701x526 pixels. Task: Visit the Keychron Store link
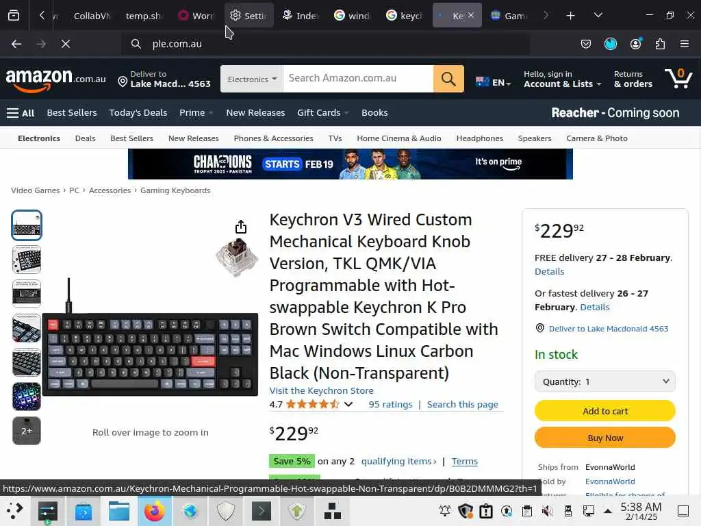[x=322, y=390]
